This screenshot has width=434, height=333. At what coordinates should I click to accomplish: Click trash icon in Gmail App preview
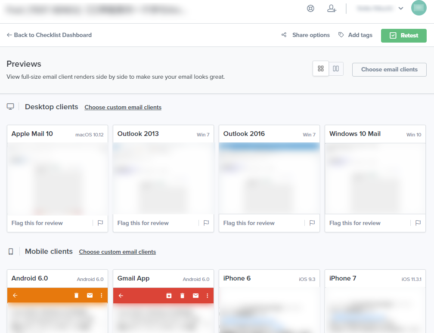click(182, 296)
